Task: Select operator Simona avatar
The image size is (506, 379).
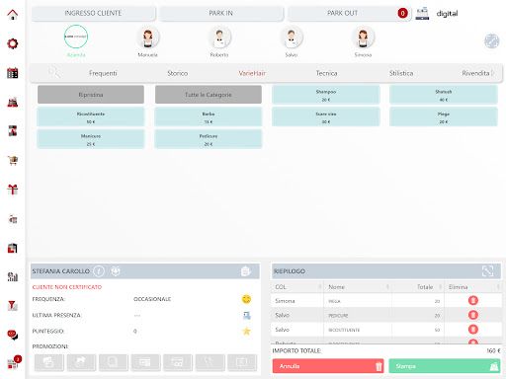Action: point(363,38)
